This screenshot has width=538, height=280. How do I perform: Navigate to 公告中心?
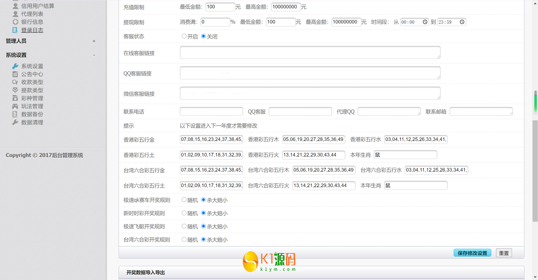click(32, 74)
